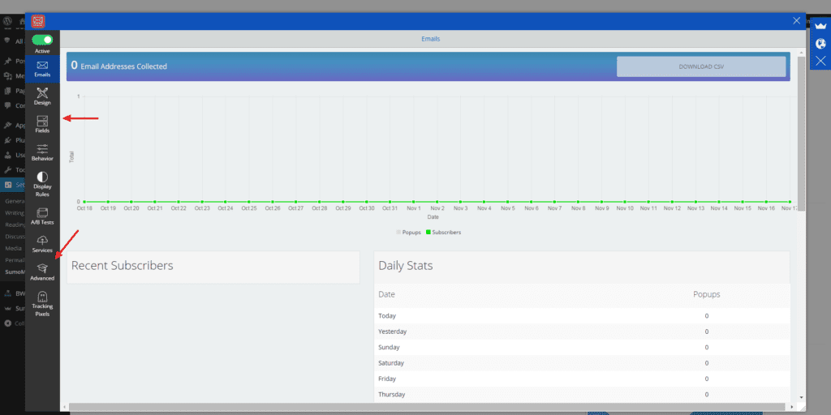The width and height of the screenshot is (831, 415).
Task: Click the Nov 1 data point on chart
Action: click(x=413, y=202)
